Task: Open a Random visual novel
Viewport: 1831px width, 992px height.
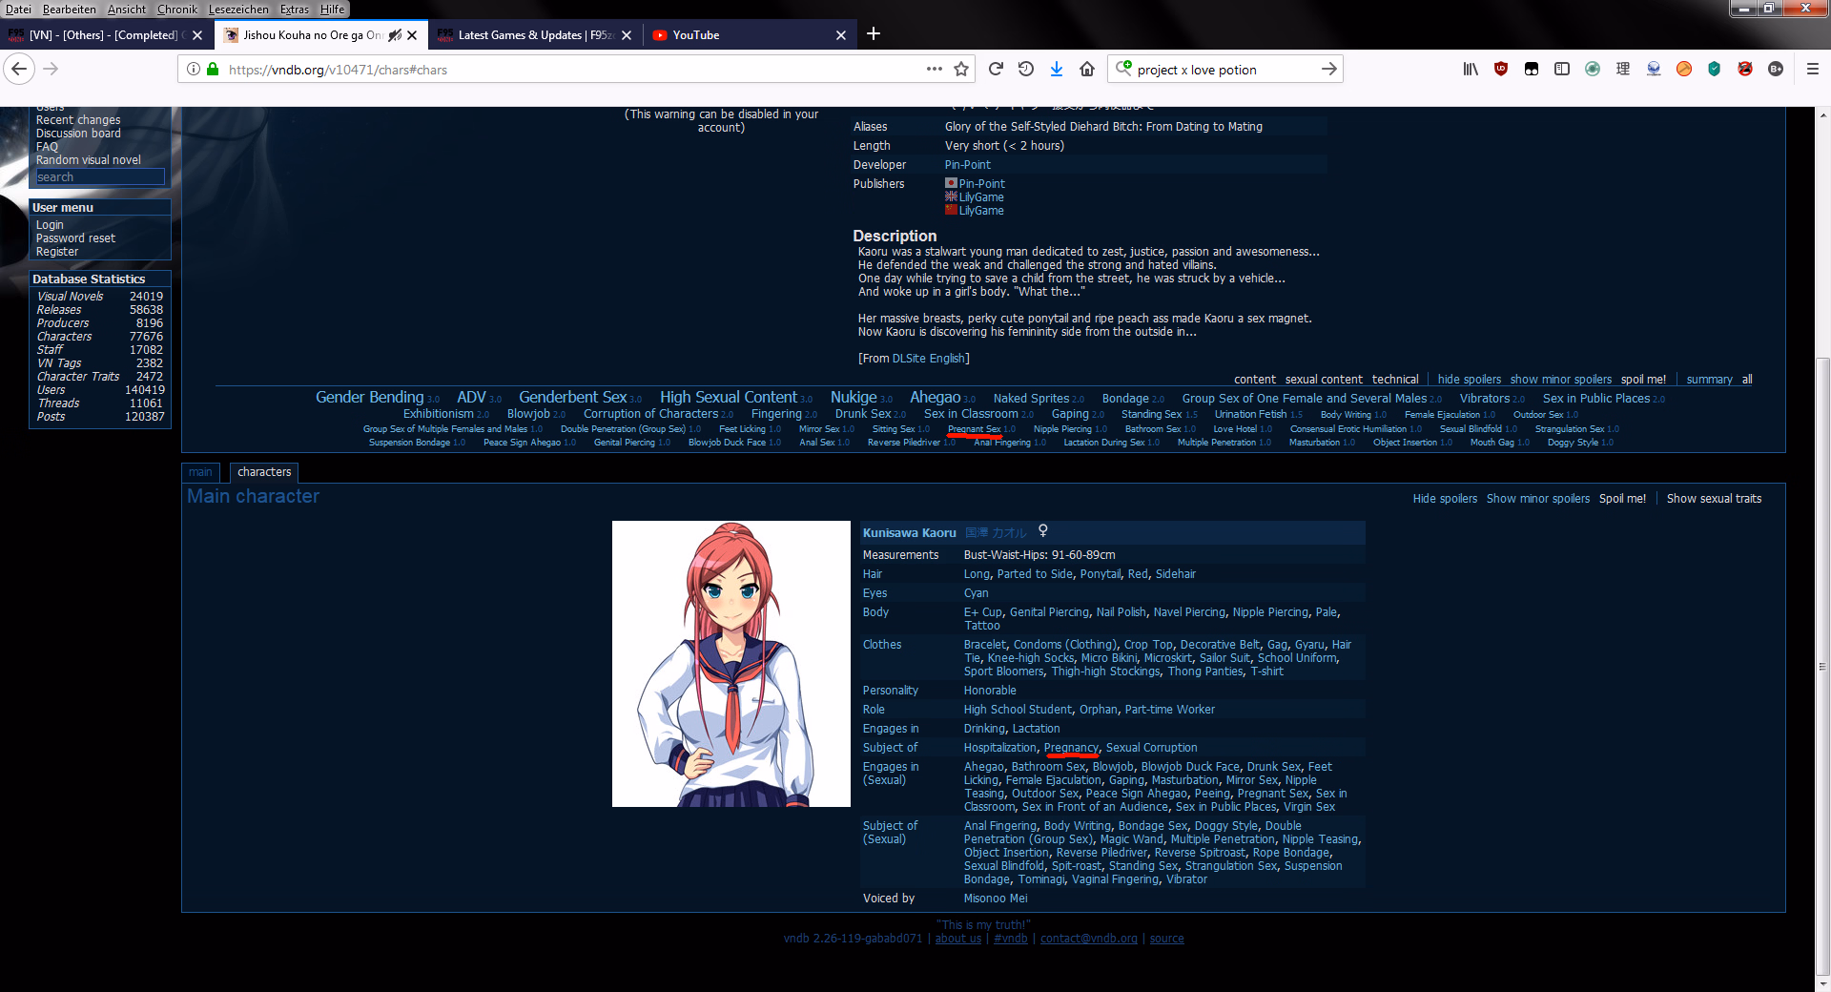Action: pyautogui.click(x=88, y=160)
